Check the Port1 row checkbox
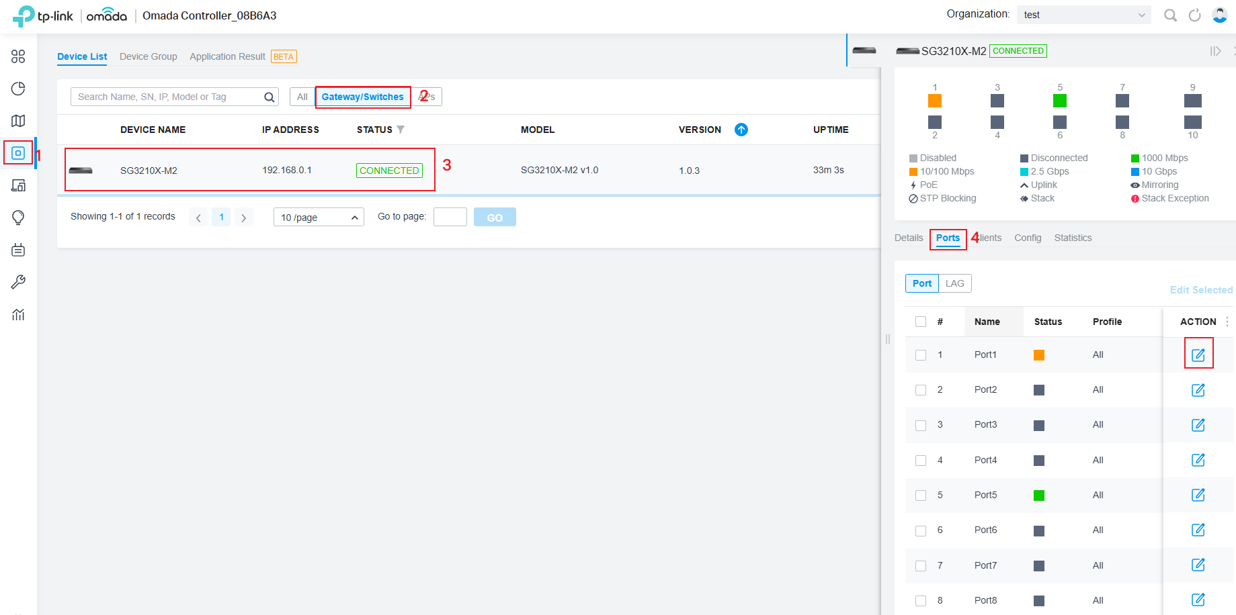The height and width of the screenshot is (615, 1236). tap(921, 355)
